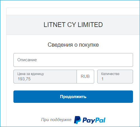Select the Количество quantity field
Viewport: 140px width, 127px height.
115,76
